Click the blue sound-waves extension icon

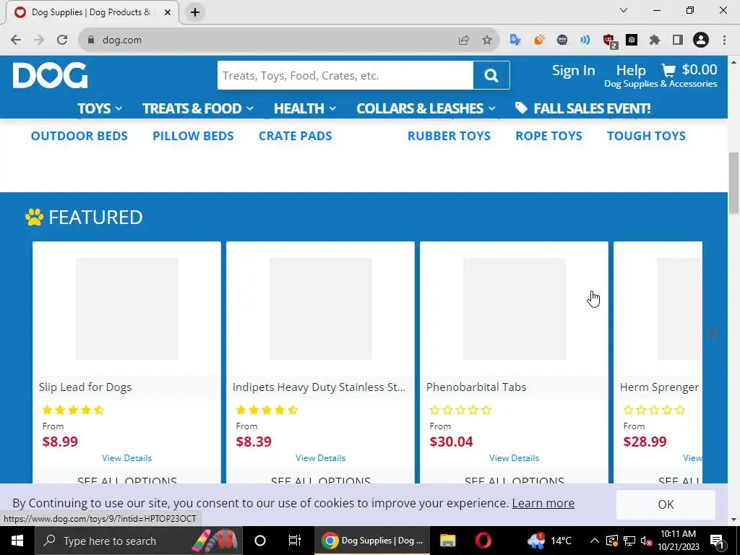click(585, 40)
